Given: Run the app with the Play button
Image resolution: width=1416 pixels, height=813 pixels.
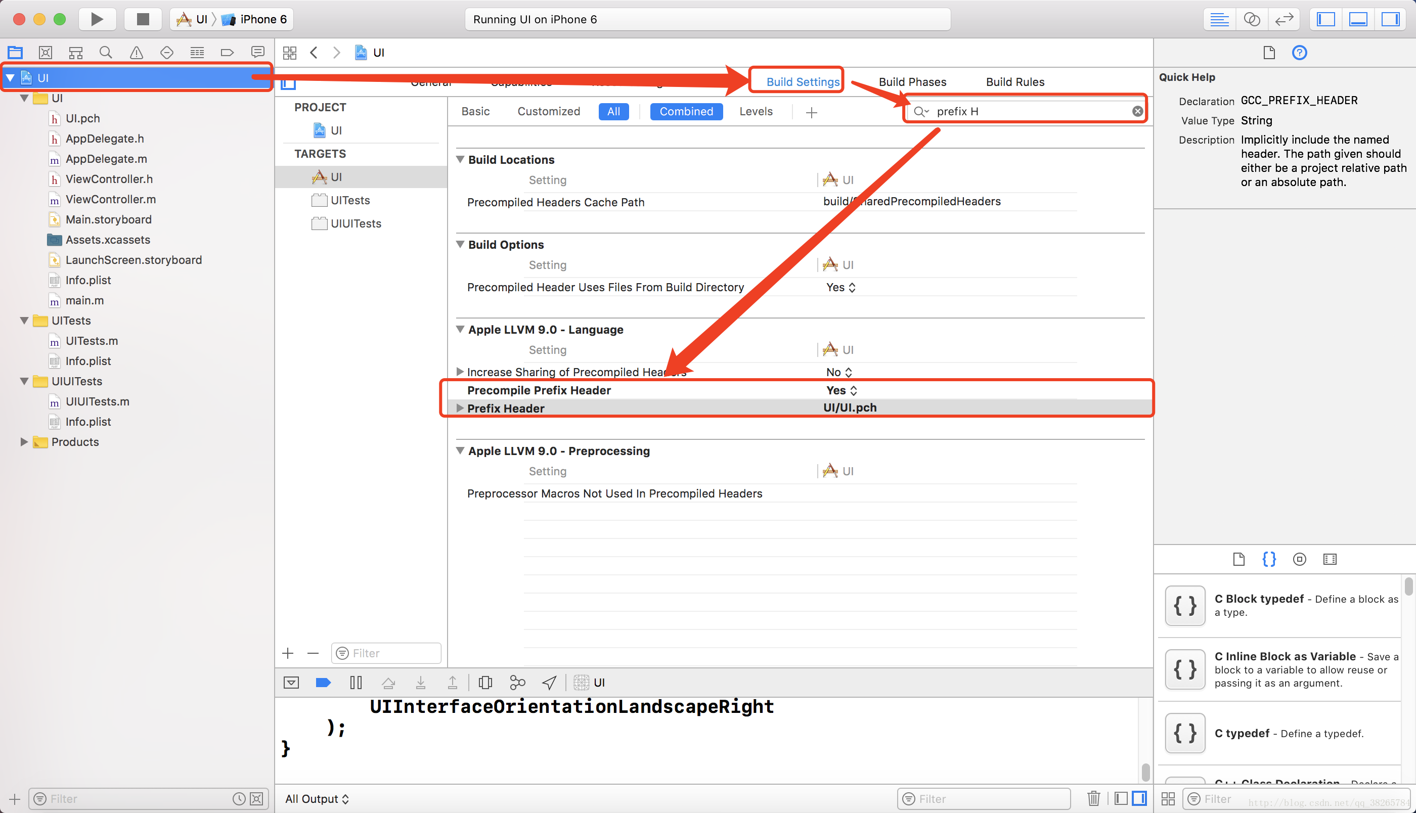Looking at the screenshot, I should click(97, 19).
